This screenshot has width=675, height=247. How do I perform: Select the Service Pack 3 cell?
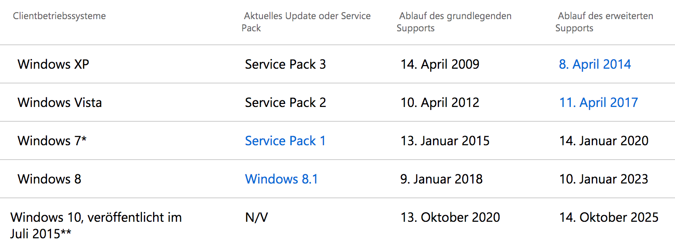tap(285, 64)
